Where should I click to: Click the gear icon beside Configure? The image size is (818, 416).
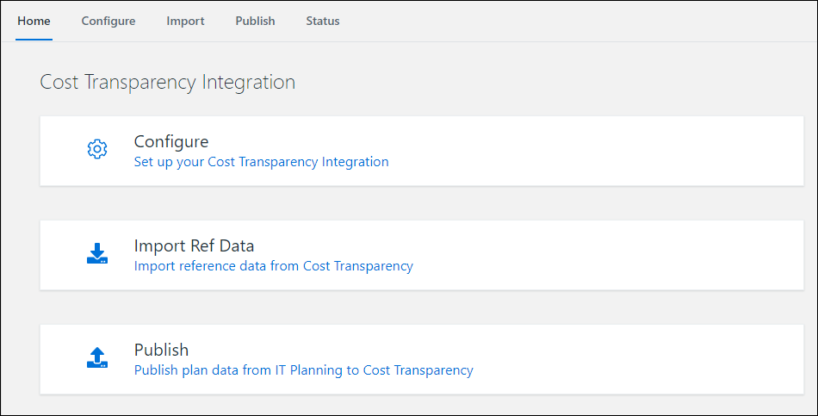[x=97, y=149]
